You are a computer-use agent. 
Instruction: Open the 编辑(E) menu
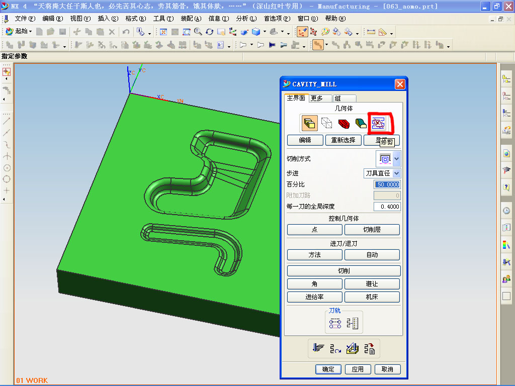(x=52, y=19)
